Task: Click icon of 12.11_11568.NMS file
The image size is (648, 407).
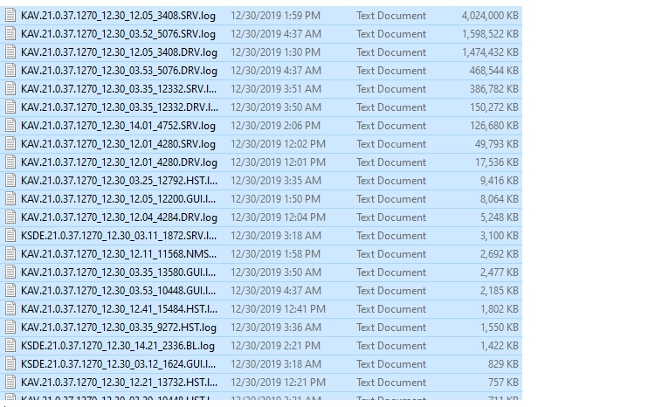Action: click(10, 253)
